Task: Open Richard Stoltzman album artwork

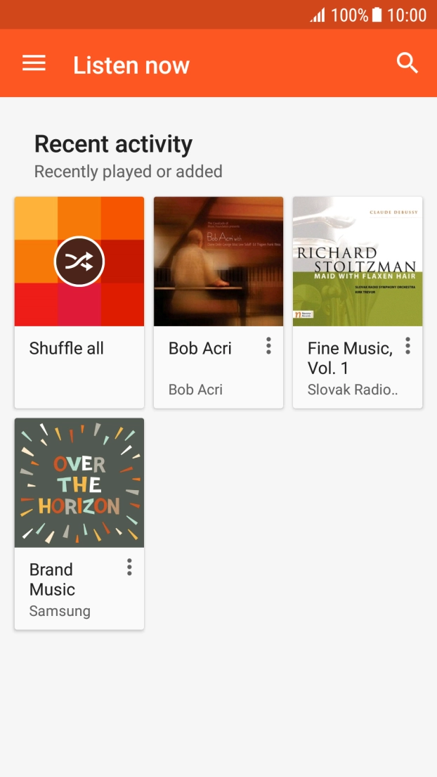Action: [x=358, y=262]
